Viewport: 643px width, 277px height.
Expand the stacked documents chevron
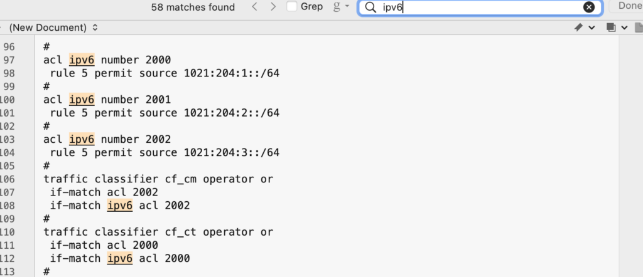tap(624, 28)
